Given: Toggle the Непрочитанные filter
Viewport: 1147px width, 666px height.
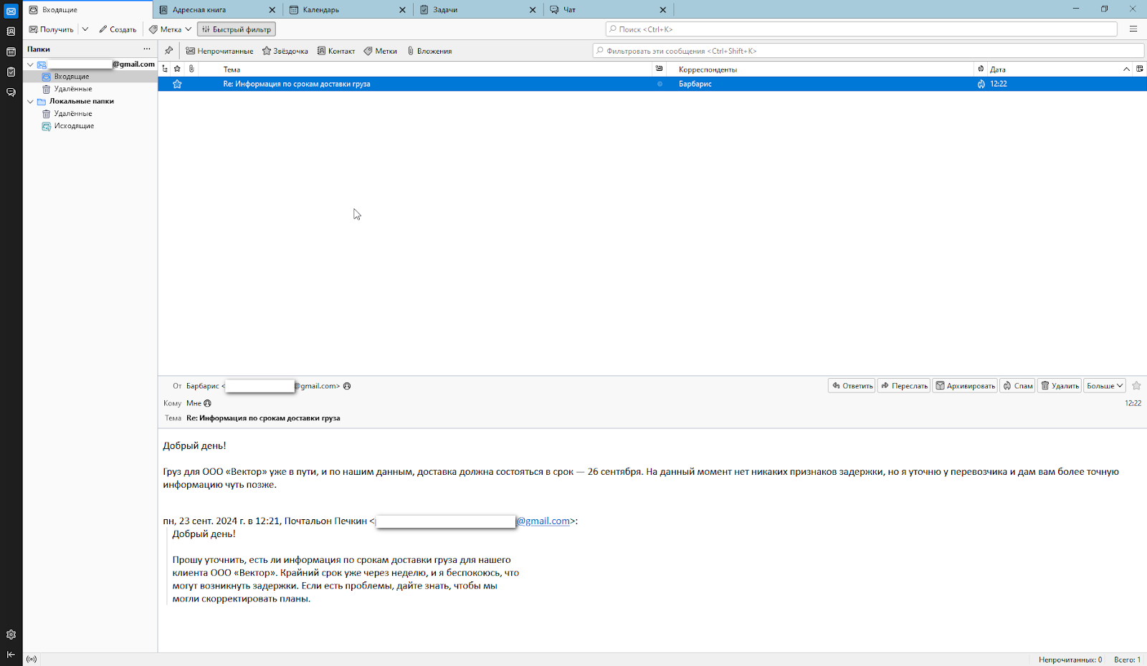Looking at the screenshot, I should tap(219, 51).
